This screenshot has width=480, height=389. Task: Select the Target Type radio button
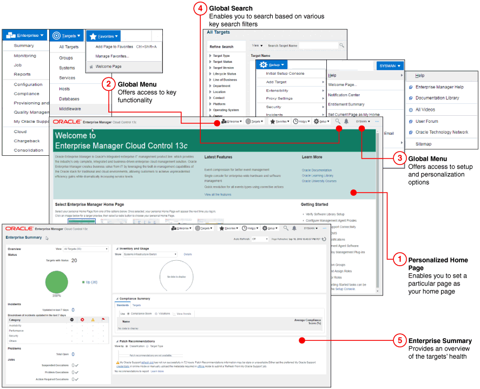[x=148, y=346]
